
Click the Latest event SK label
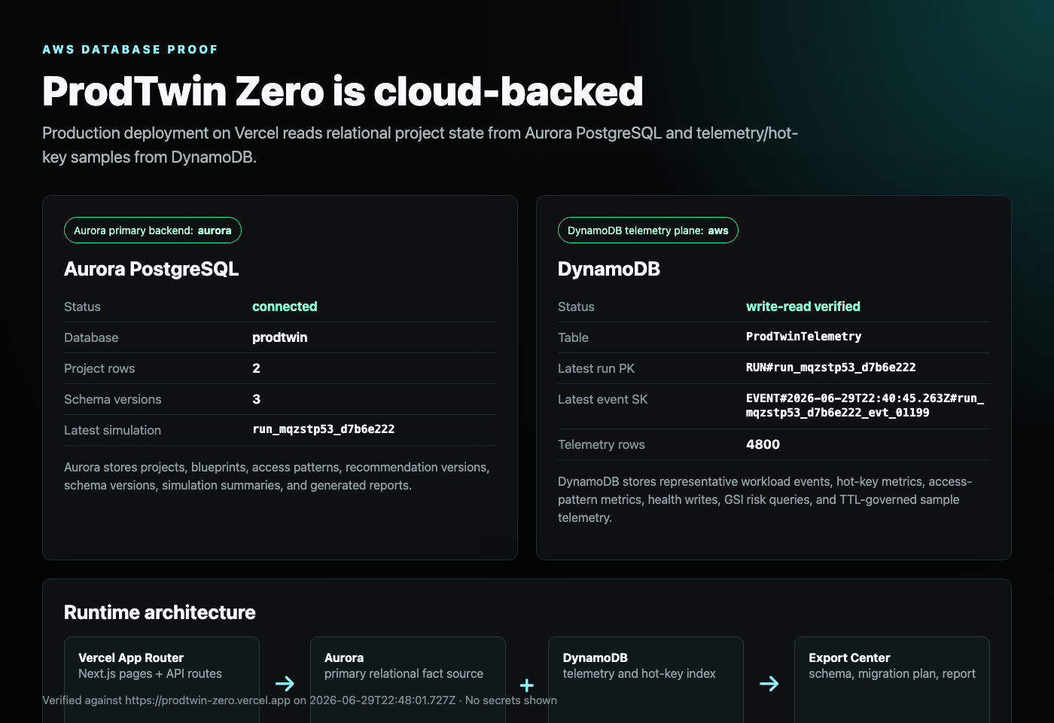coord(603,399)
